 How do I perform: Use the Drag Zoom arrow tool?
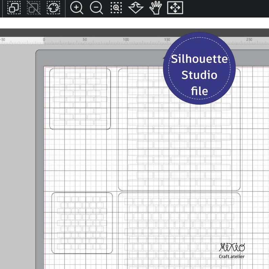(136, 8)
